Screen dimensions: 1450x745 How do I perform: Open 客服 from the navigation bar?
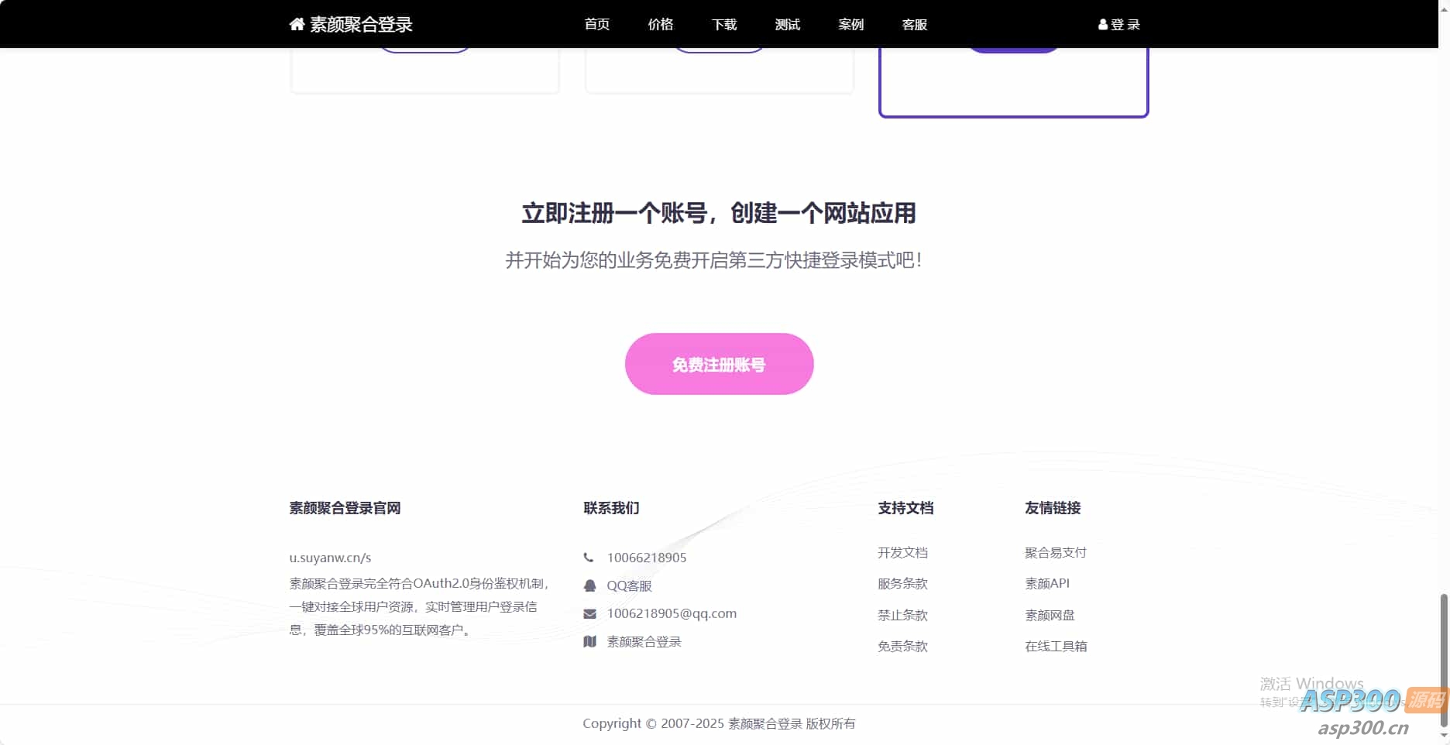click(914, 24)
